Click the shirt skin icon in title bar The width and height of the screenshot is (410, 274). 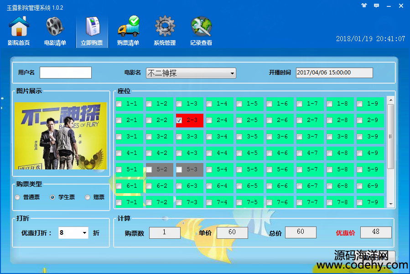tap(364, 6)
